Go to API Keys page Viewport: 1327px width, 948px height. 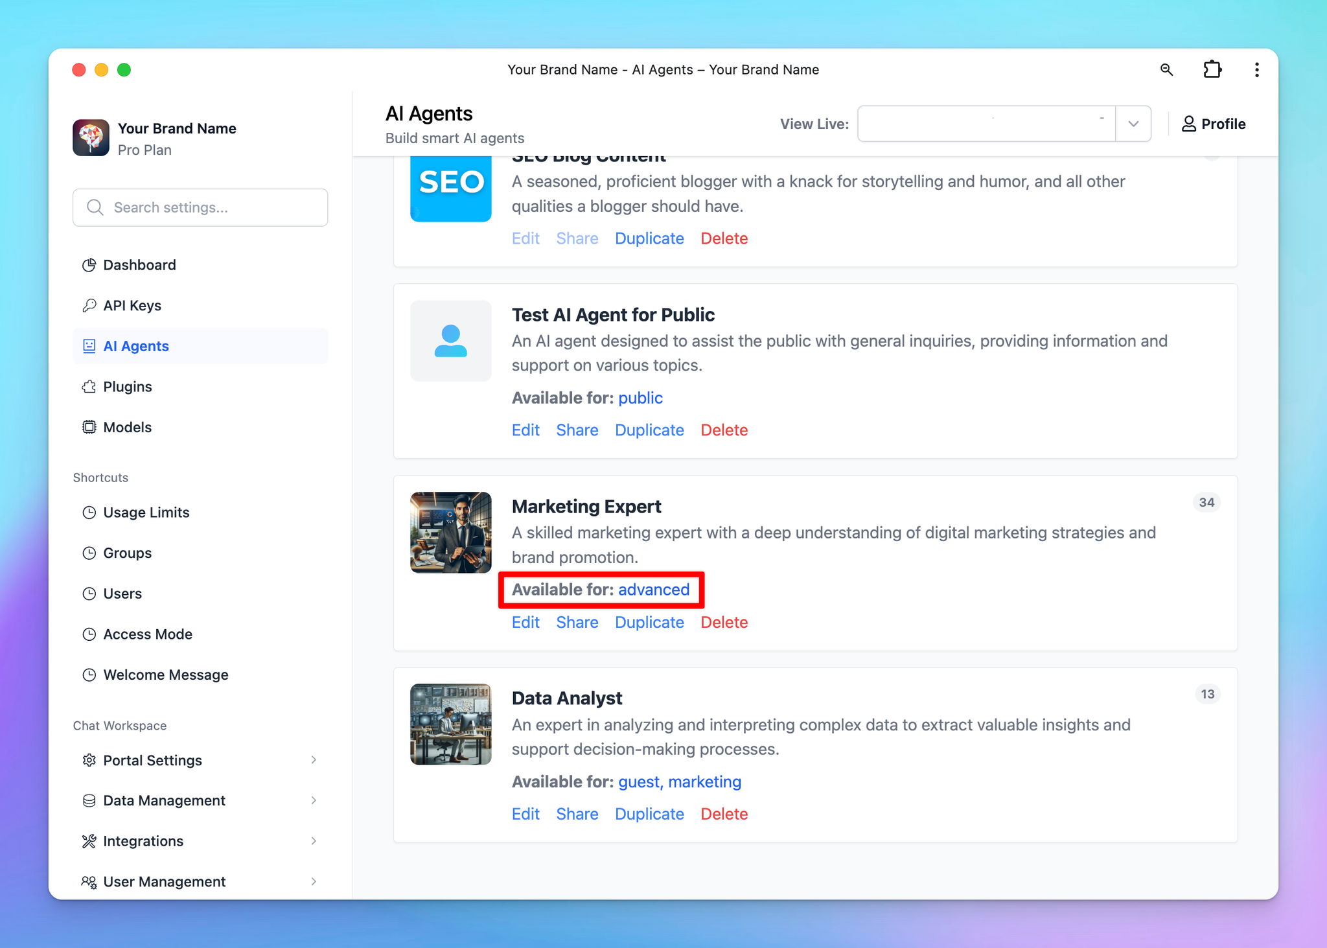(x=200, y=305)
